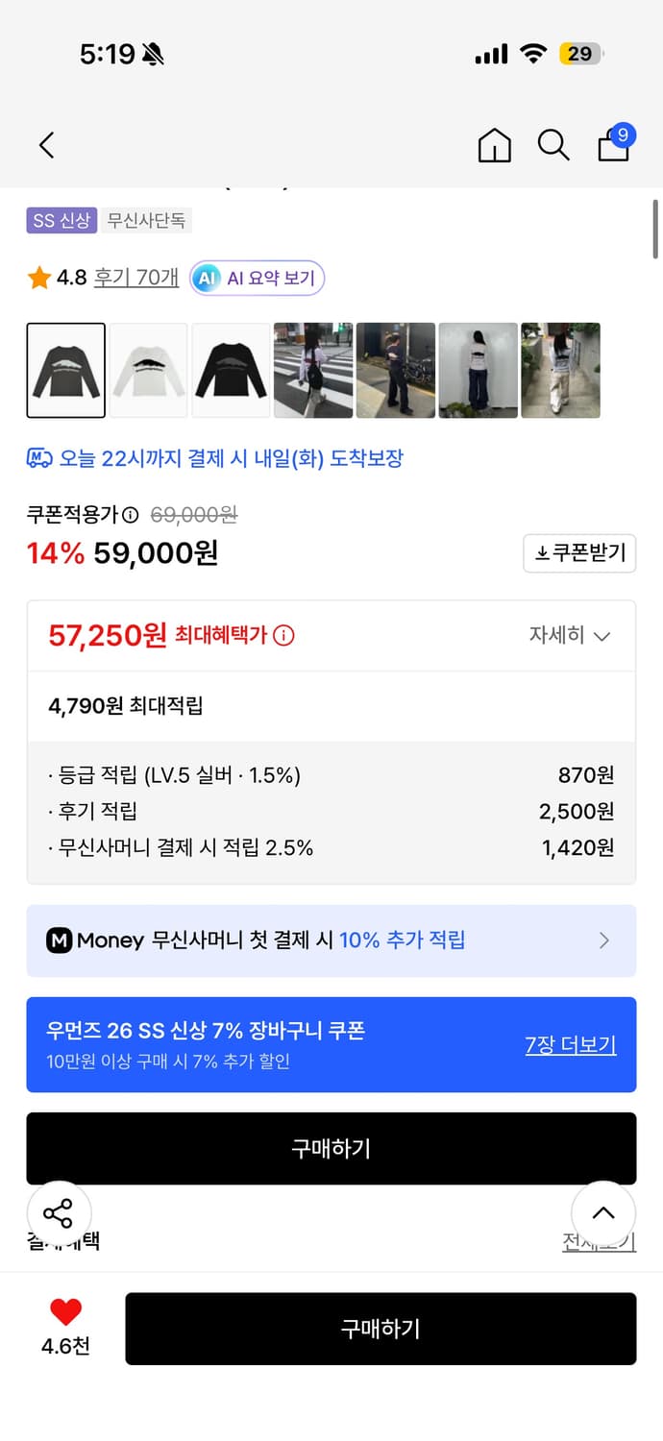
Task: Open search with the magnifier icon
Action: [553, 145]
